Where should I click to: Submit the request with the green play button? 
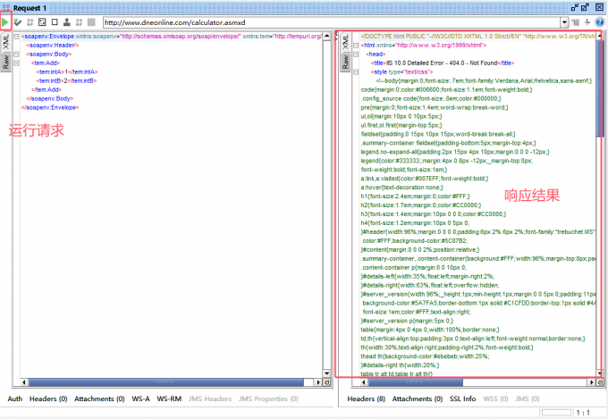[5, 22]
